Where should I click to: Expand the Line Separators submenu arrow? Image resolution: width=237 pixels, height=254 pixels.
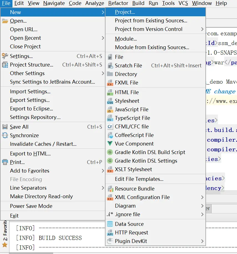click(103, 188)
